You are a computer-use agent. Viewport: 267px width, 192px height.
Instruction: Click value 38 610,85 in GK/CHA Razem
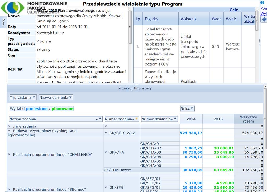tap(192, 170)
